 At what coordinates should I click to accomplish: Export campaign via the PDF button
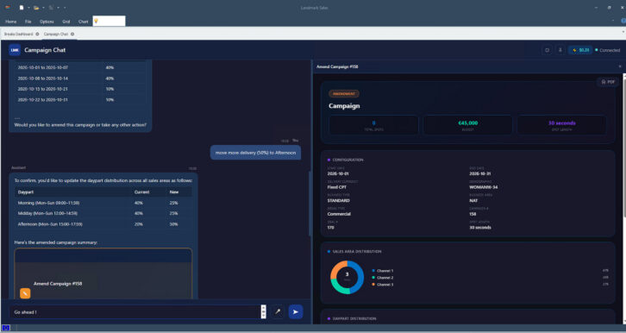(608, 82)
